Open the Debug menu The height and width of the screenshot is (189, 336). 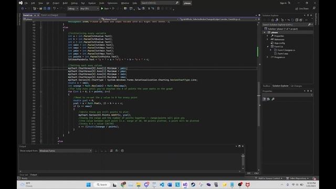74,3
